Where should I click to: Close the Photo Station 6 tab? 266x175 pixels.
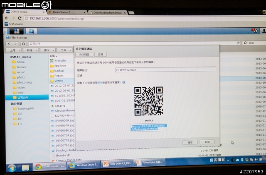[x=84, y=12]
